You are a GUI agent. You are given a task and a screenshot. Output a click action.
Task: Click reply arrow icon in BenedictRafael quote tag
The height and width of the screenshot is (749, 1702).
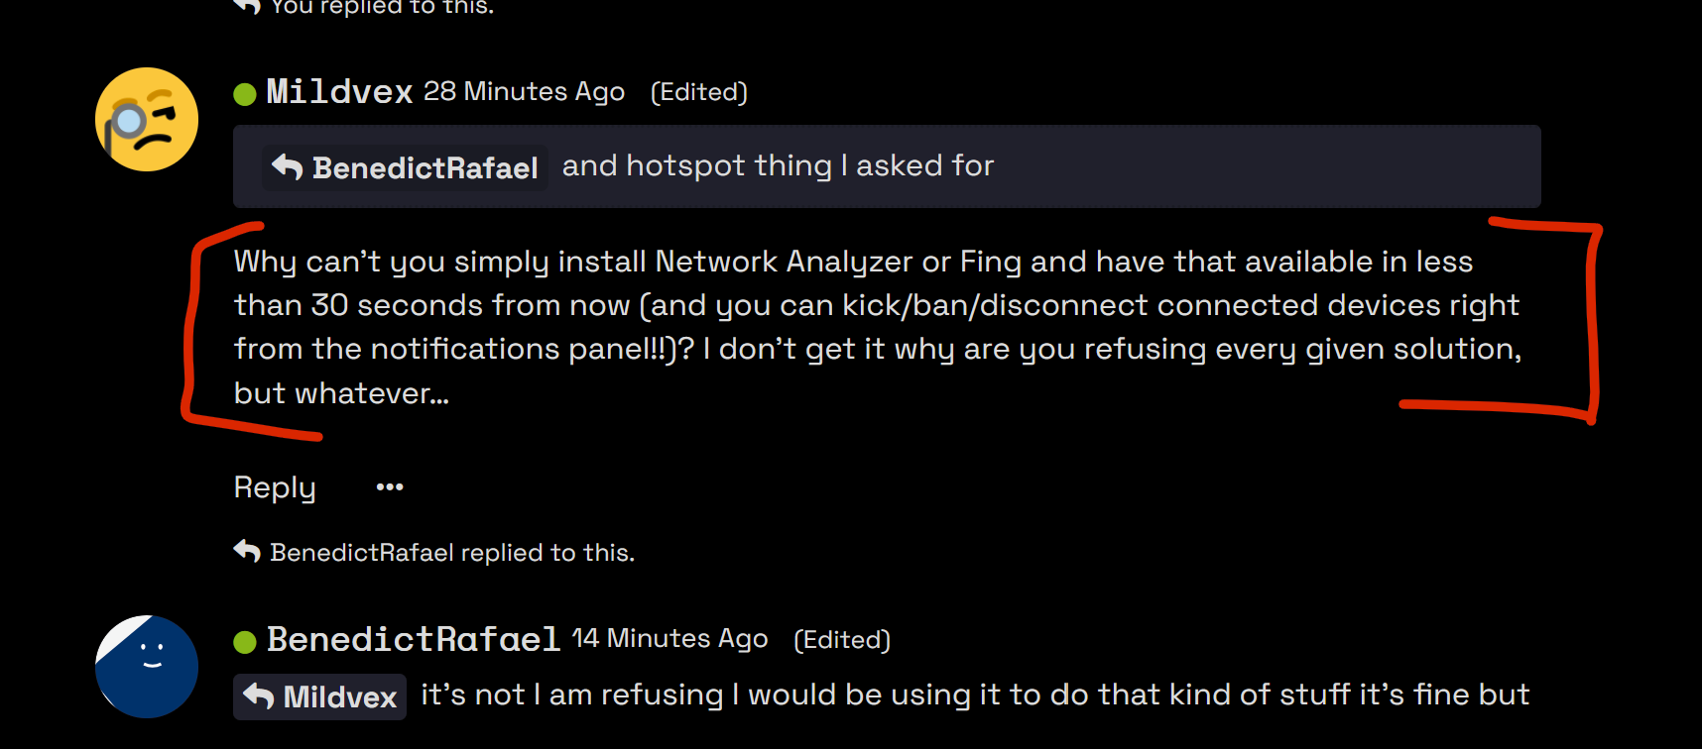[x=288, y=167]
